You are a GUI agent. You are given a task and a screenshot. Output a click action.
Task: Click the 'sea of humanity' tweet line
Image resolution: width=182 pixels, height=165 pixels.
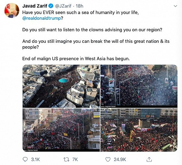coord(81,12)
